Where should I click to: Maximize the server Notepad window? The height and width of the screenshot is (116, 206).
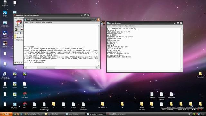(178, 23)
